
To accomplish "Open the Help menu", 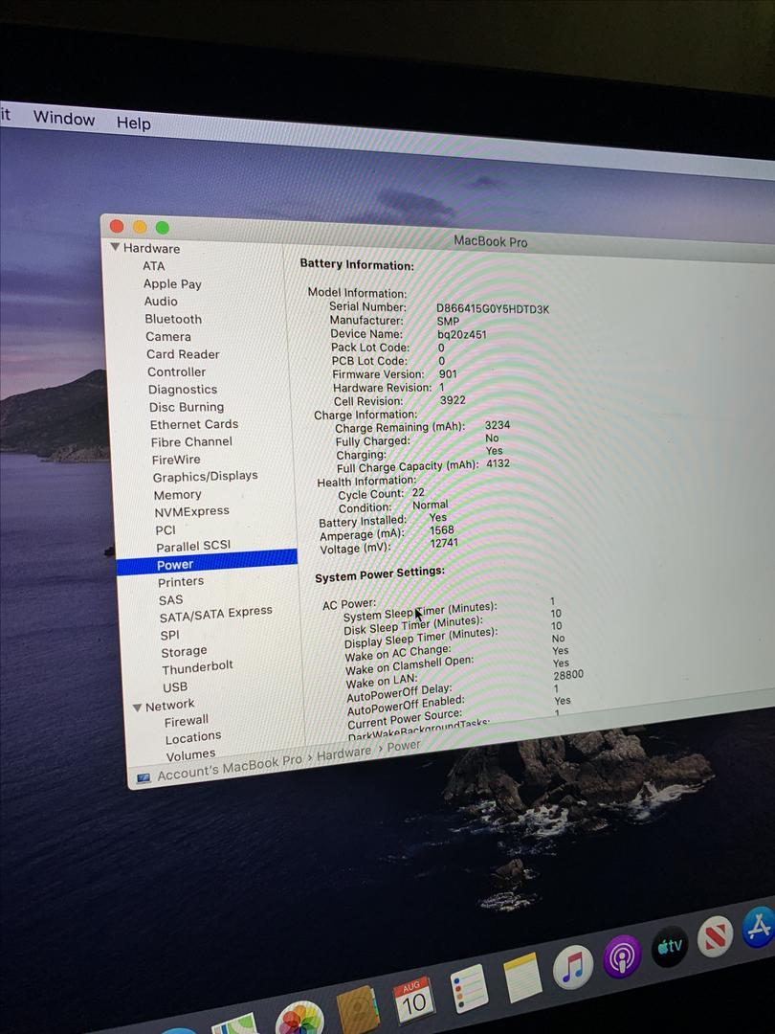I will (134, 123).
